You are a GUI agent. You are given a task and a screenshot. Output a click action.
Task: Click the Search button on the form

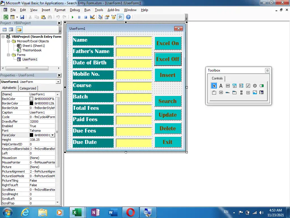168,101
